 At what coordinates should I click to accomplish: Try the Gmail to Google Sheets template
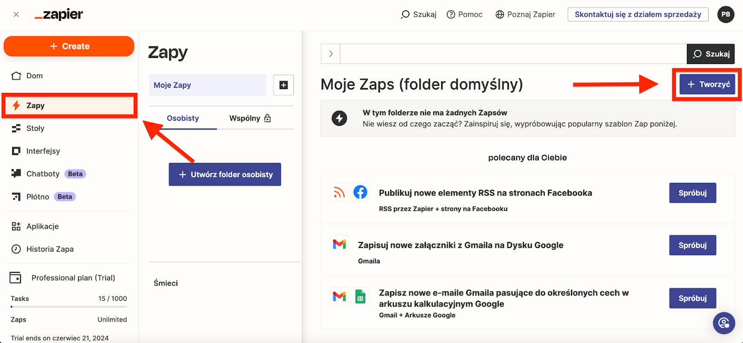(692, 298)
